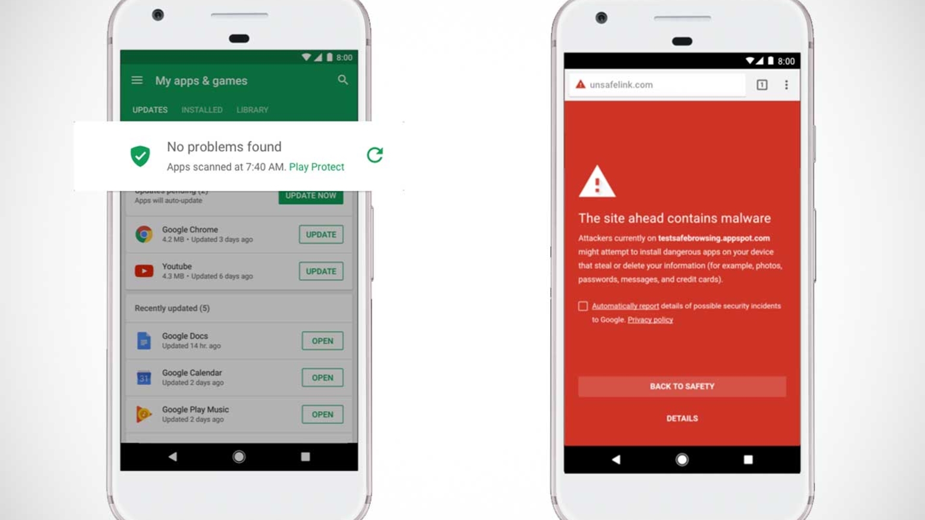Click UPDATE NOW for pending app updates
Screen dimensions: 925x520
point(311,195)
